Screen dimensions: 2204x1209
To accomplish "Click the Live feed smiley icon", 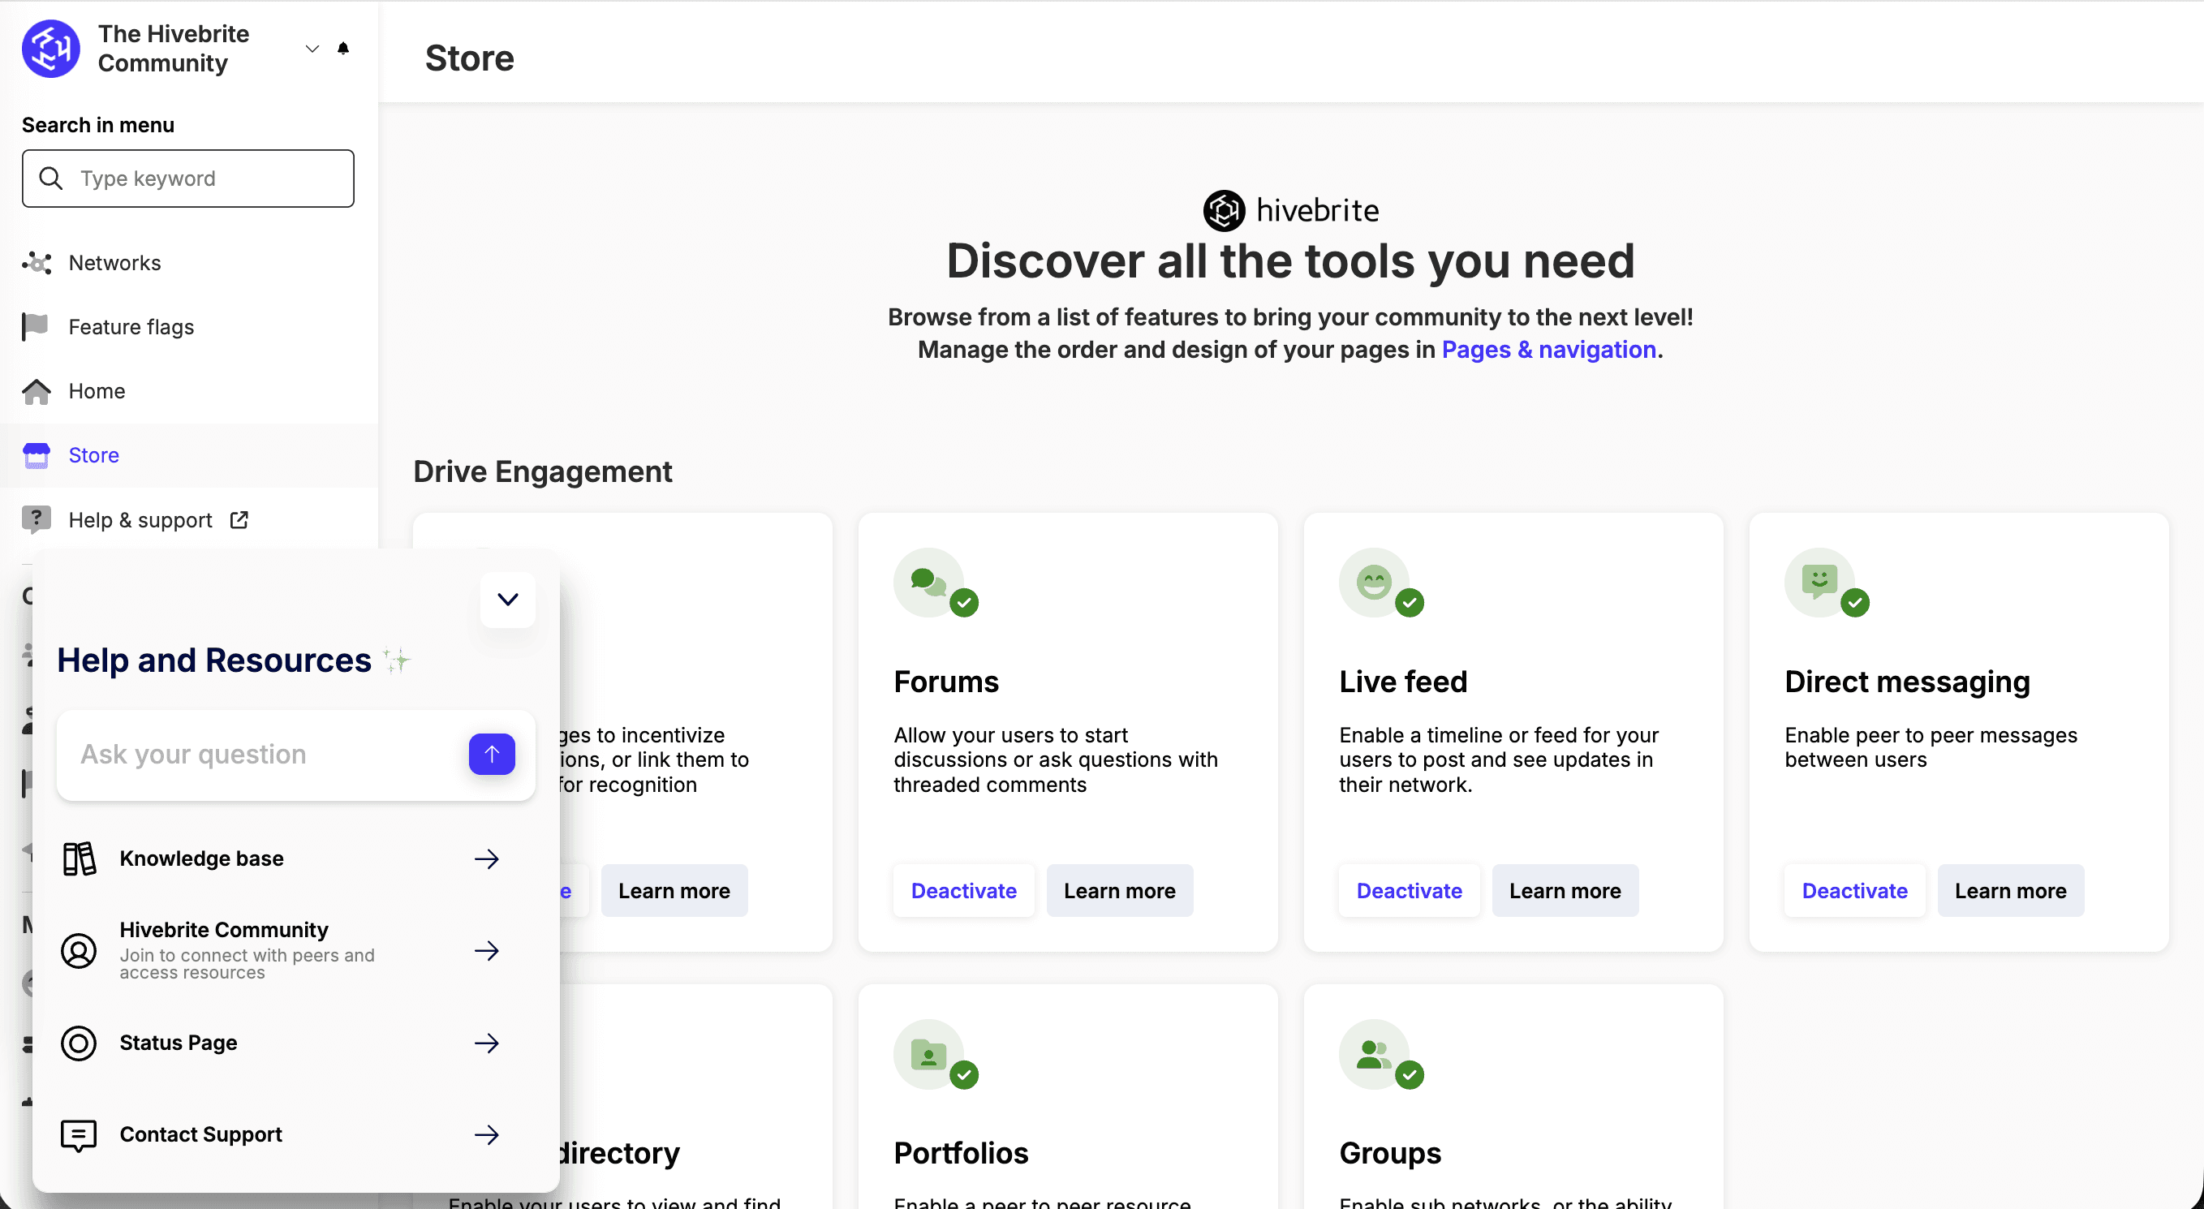I will point(1373,583).
